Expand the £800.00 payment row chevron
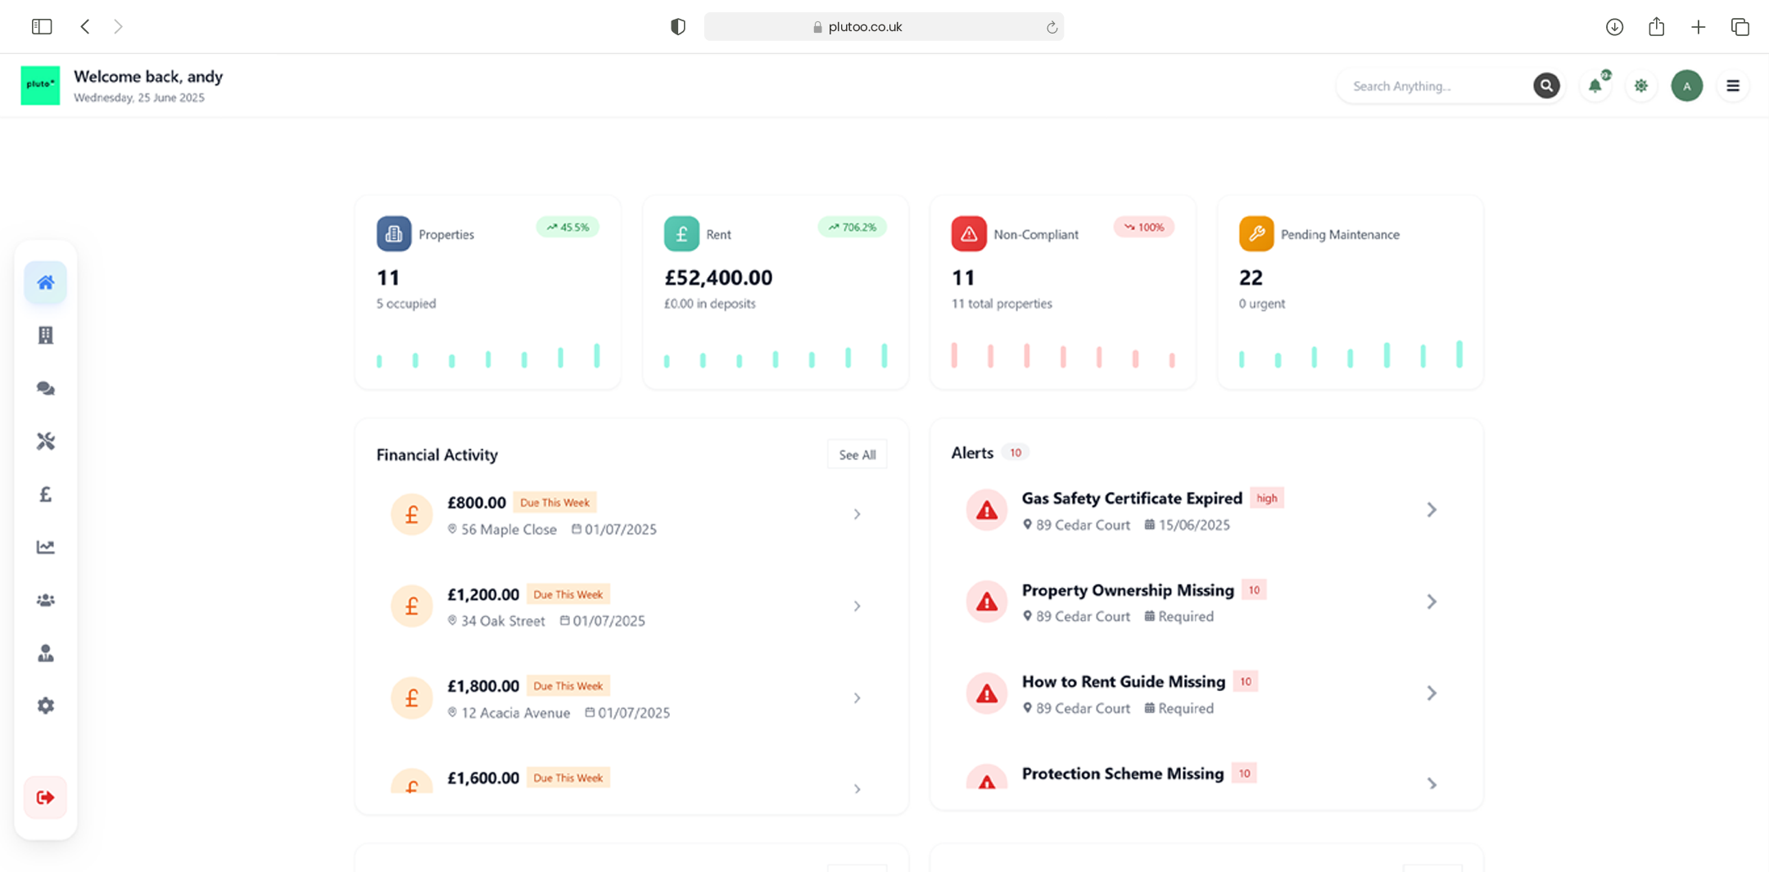 coord(857,514)
